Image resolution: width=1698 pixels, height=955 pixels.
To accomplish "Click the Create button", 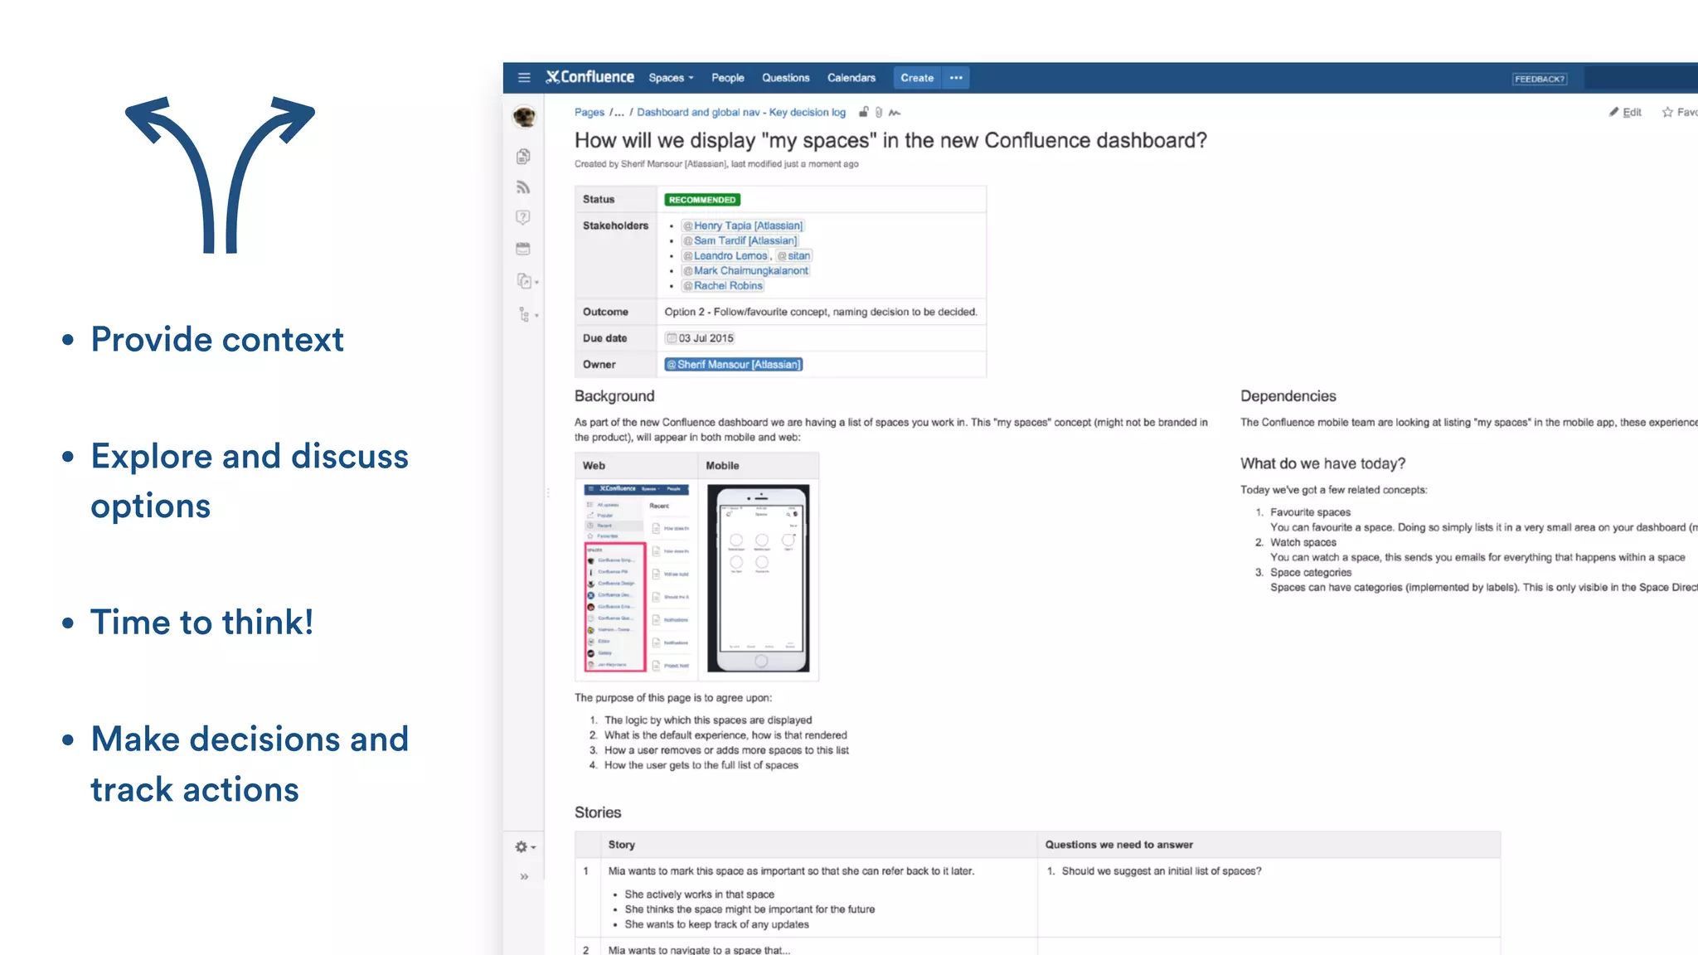I will [917, 78].
